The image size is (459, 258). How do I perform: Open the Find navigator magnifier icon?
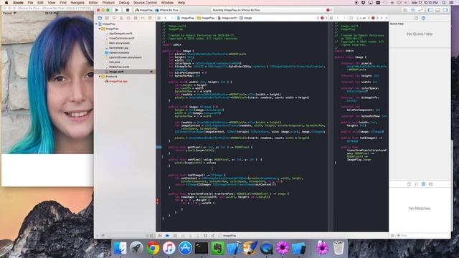point(114,18)
